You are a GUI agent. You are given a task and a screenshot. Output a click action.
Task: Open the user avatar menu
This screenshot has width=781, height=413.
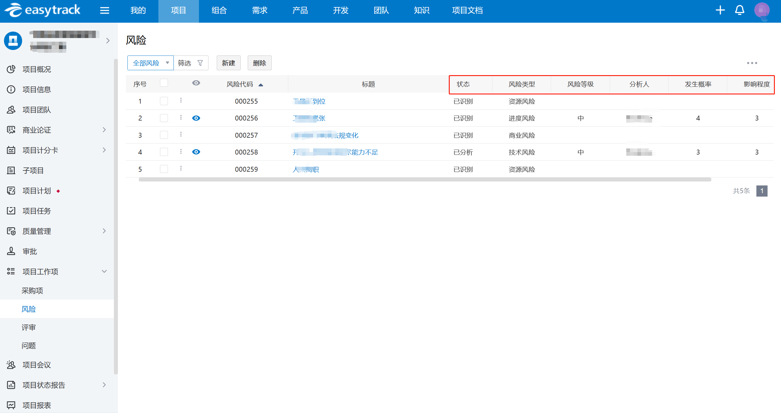(762, 10)
